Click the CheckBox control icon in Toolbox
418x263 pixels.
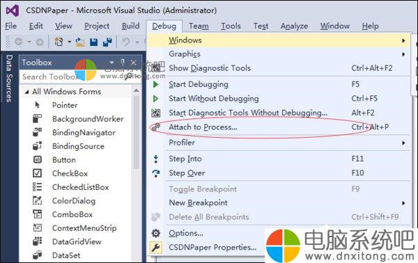click(x=38, y=173)
